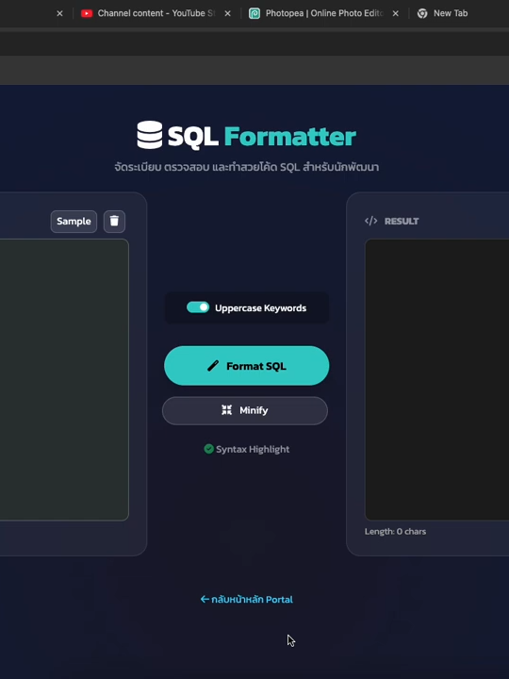
Task: Click the YouTube favicon on Channel content tab
Action: coord(87,13)
